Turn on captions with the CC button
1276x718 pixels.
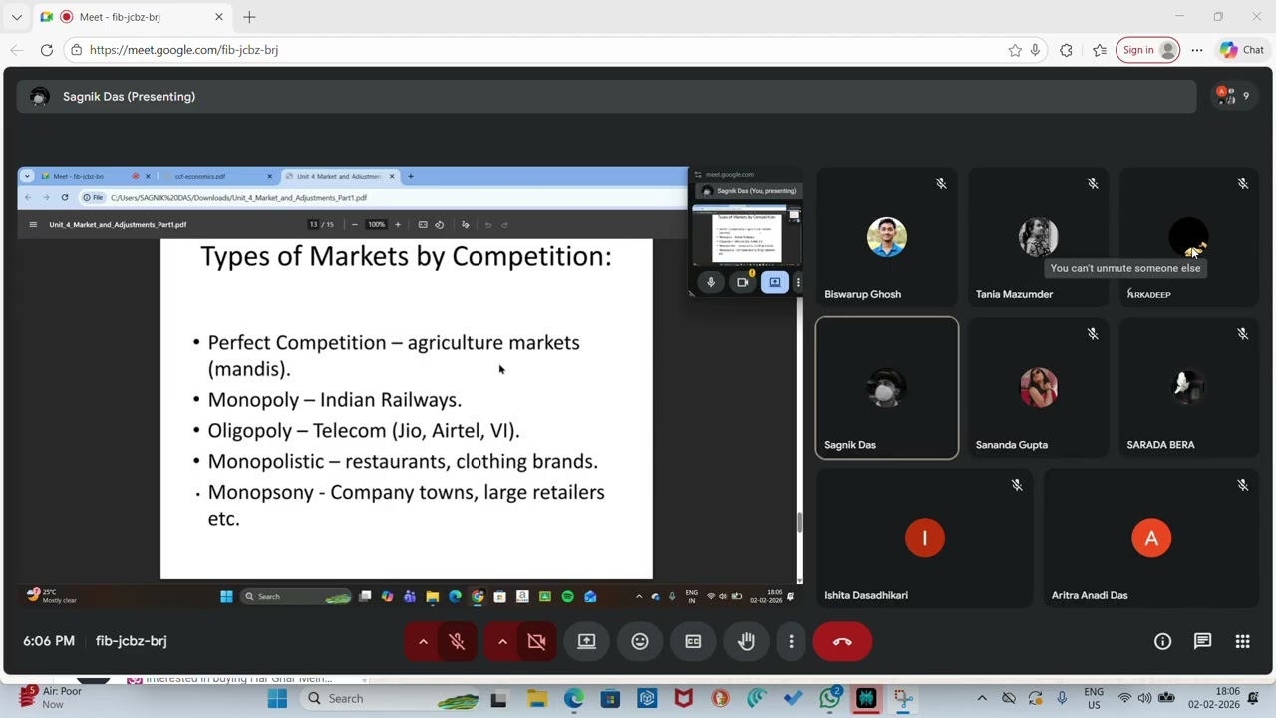point(693,641)
